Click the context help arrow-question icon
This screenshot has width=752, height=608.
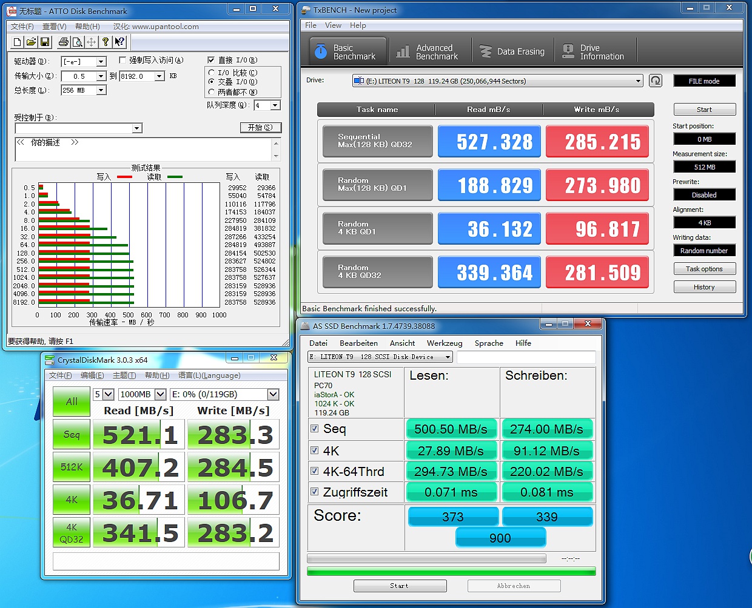pyautogui.click(x=119, y=42)
